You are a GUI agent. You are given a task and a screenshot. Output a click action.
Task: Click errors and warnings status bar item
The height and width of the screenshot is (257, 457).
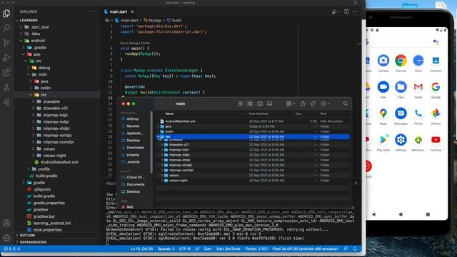tap(11, 249)
